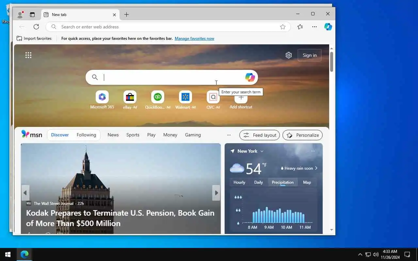The width and height of the screenshot is (418, 261).
Task: Show hidden system tray icons
Action: [360, 254]
